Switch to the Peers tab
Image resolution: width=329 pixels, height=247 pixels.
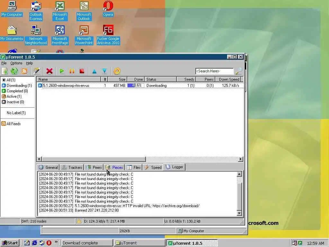click(x=94, y=167)
